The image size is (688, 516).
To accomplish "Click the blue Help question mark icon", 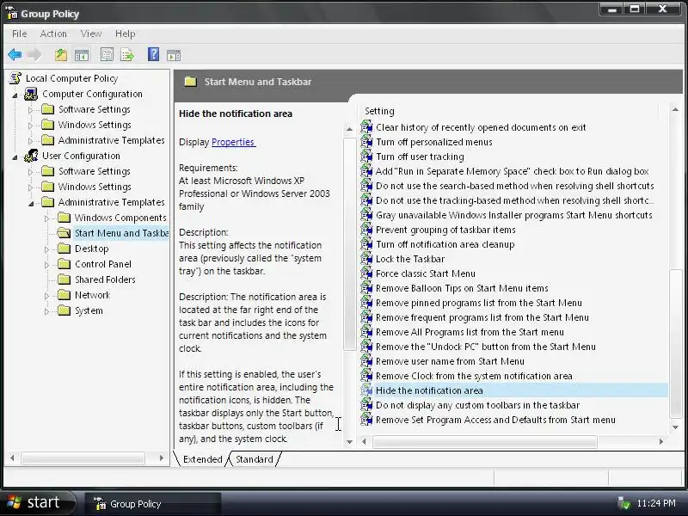I will click(x=153, y=54).
